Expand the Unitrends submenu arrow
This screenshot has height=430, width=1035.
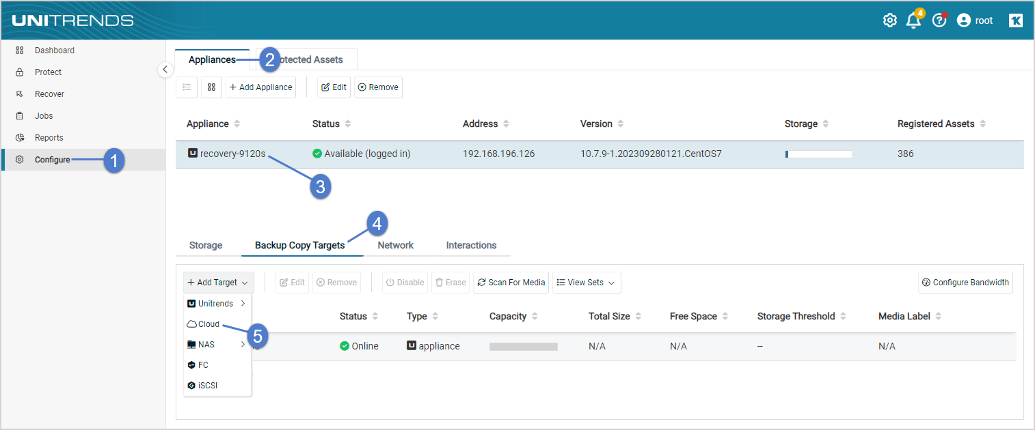pos(243,304)
